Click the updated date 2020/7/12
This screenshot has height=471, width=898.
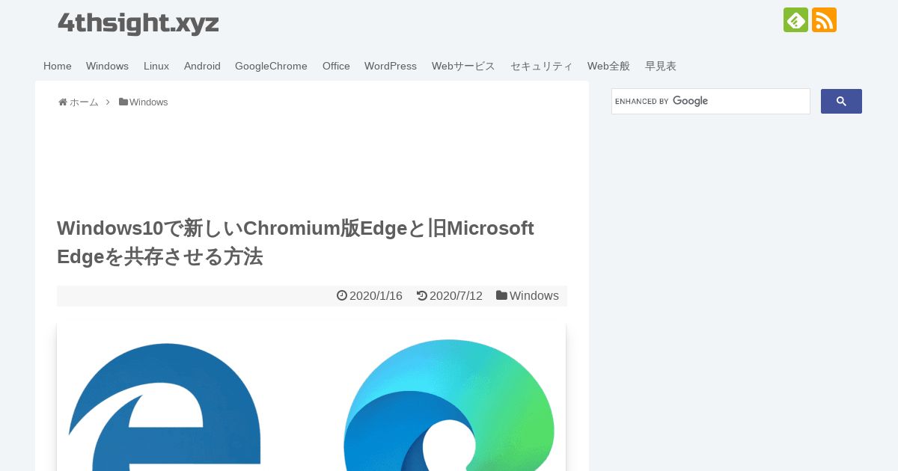point(456,296)
